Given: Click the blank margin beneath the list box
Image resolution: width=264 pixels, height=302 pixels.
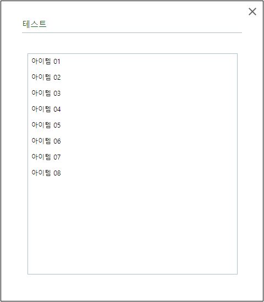Looking at the screenshot, I should pos(133,287).
